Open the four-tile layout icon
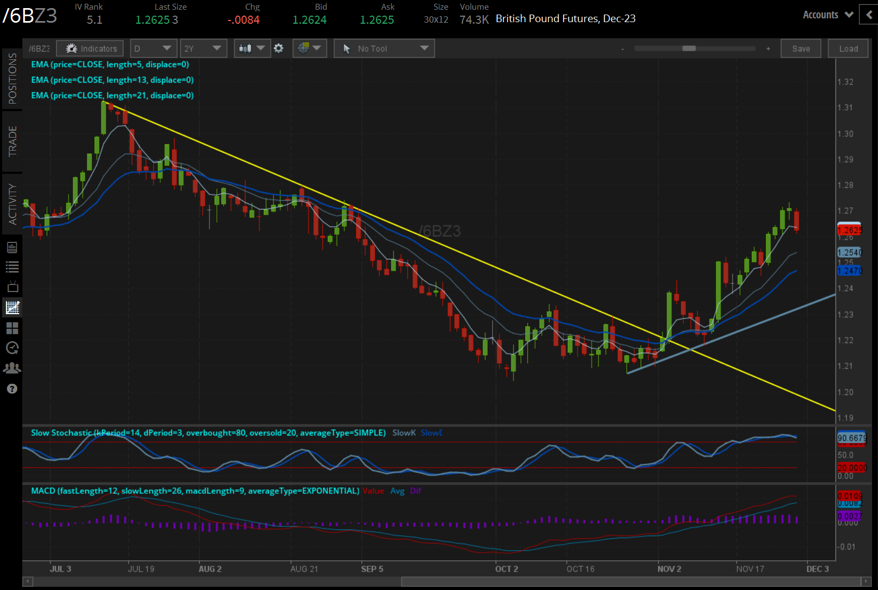Viewport: 878px width, 590px height. point(12,328)
